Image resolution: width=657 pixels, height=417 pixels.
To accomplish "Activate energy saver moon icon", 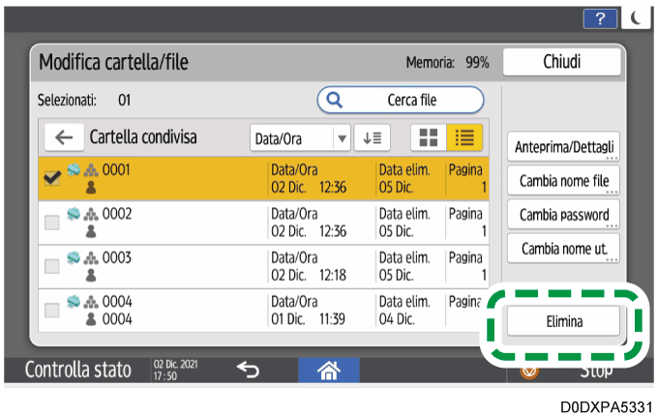I will click(x=639, y=18).
